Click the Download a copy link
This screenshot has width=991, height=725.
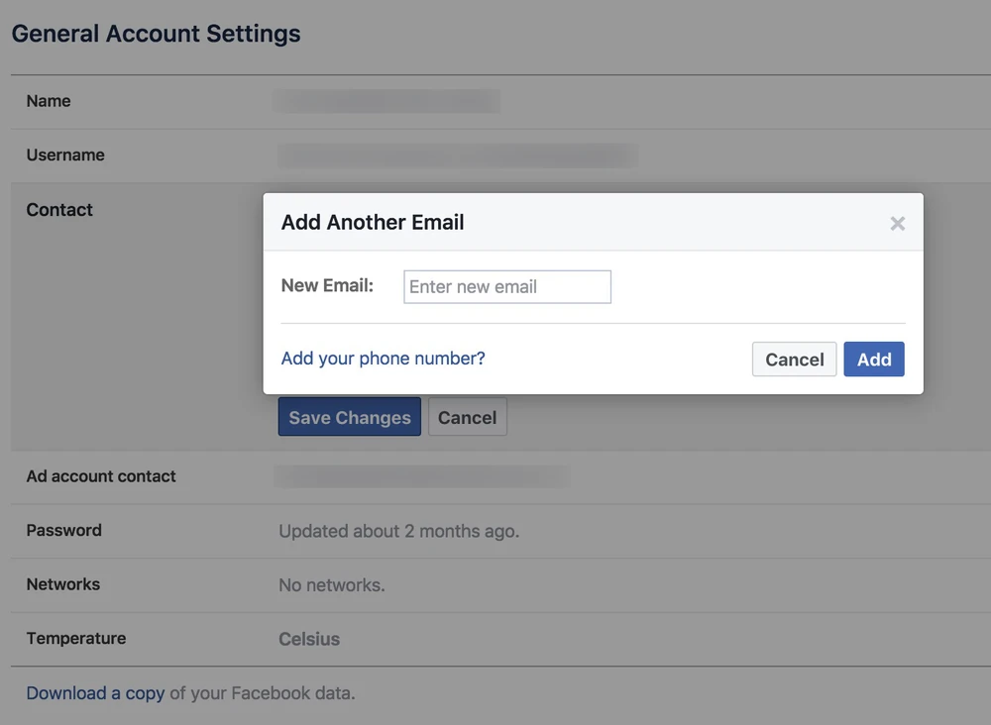tap(94, 692)
